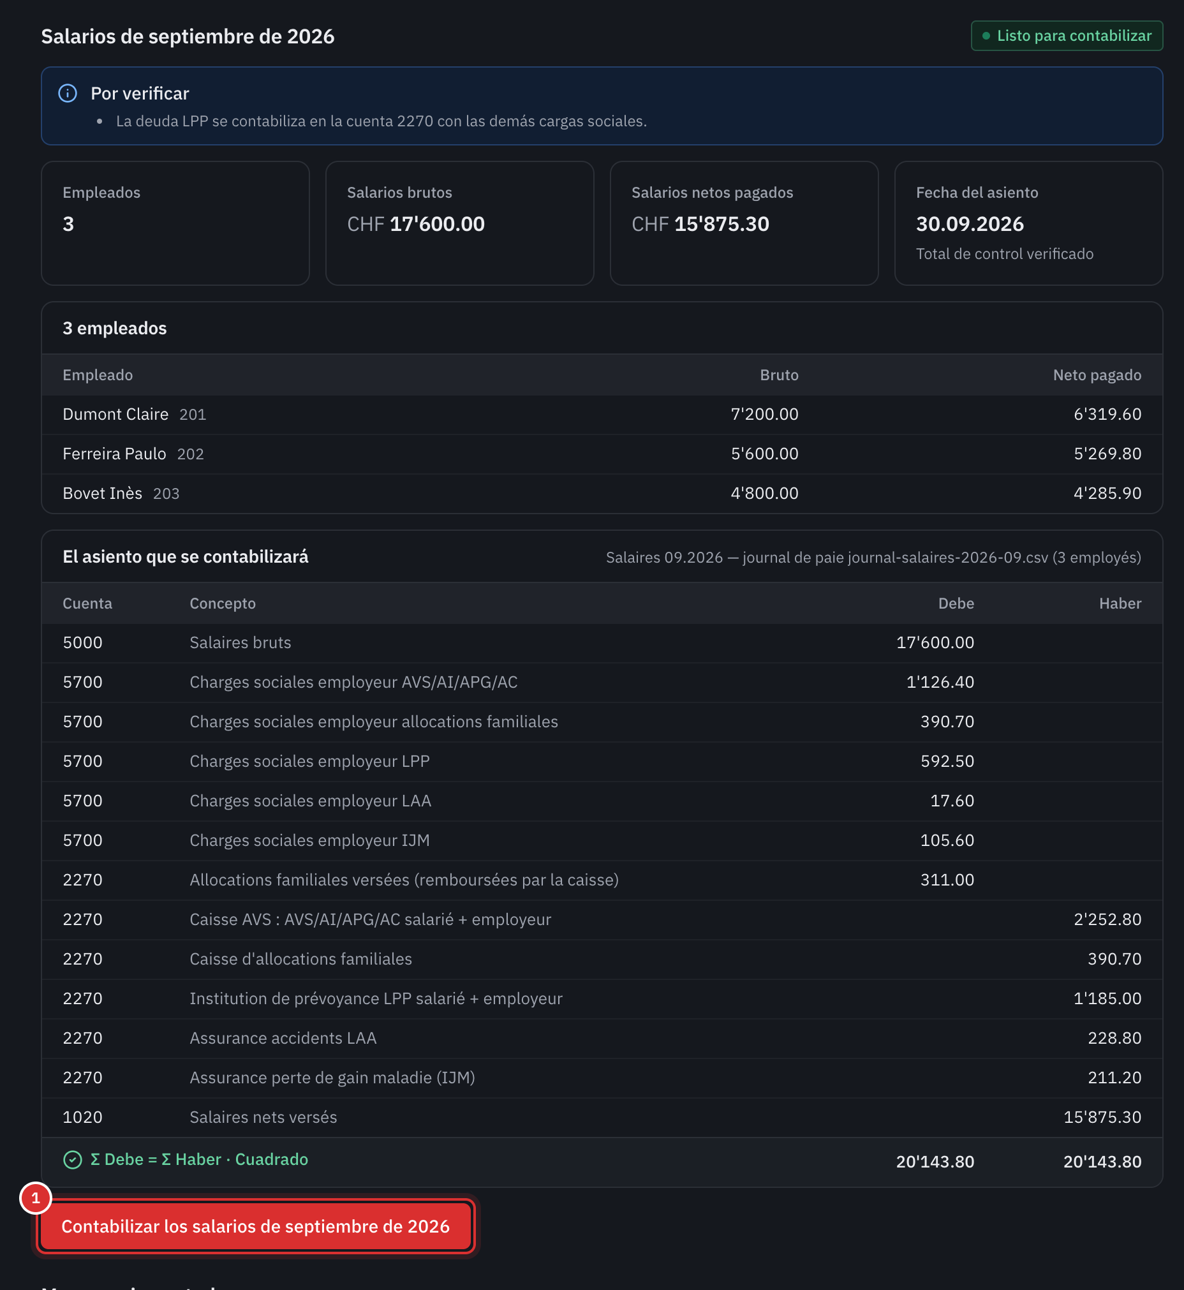Select the Ferreira Paulo employee row
The image size is (1184, 1290).
click(602, 454)
